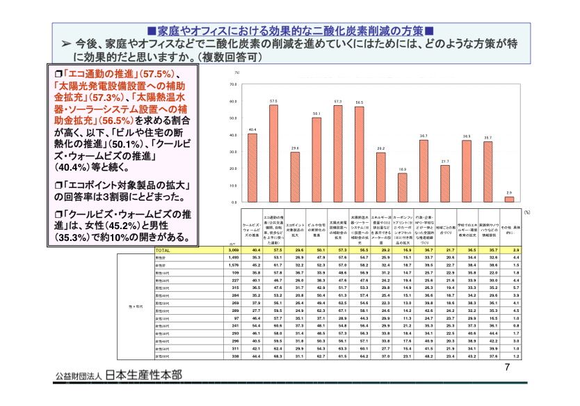Image resolution: width=580 pixels, height=406 pixels.
Task: Click the エコポイント対象製品の拡大 column header
Action: pyautogui.click(x=295, y=226)
